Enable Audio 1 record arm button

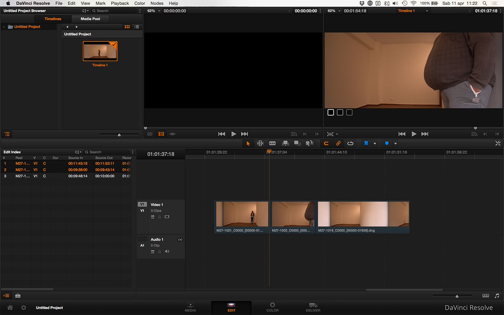[x=180, y=240]
